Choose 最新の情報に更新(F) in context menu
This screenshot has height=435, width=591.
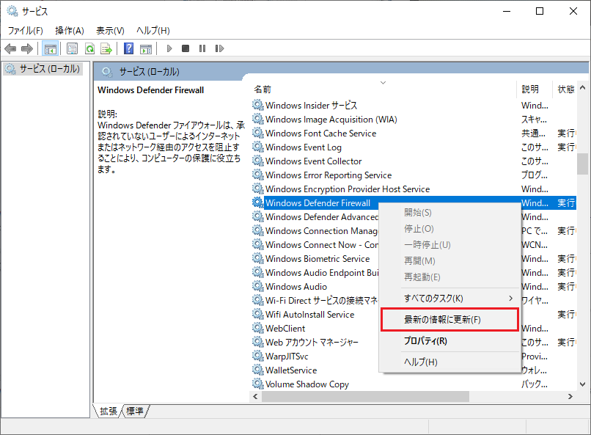(x=449, y=320)
